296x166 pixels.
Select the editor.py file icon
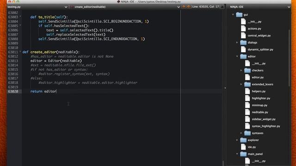click(247, 77)
